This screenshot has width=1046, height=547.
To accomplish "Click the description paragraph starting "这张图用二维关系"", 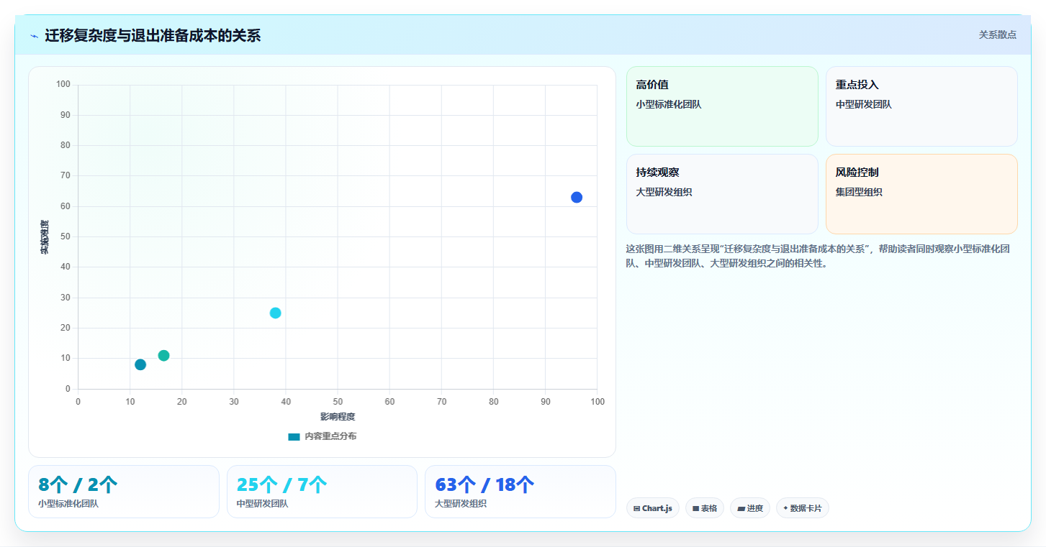I will click(821, 256).
